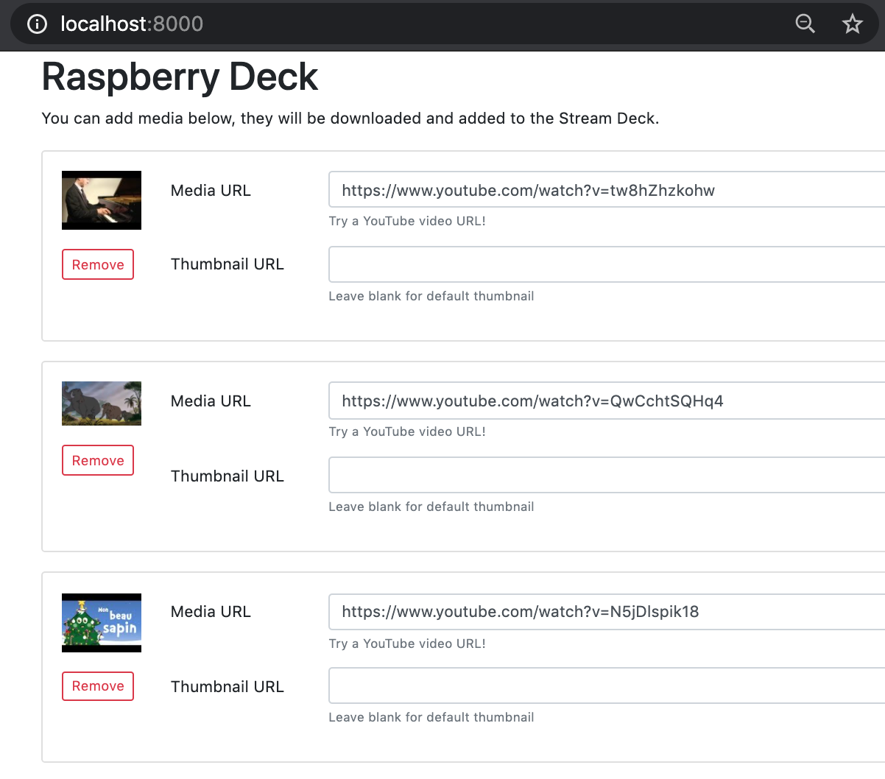
Task: Click the Raspberry Deck heading
Action: coord(180,77)
